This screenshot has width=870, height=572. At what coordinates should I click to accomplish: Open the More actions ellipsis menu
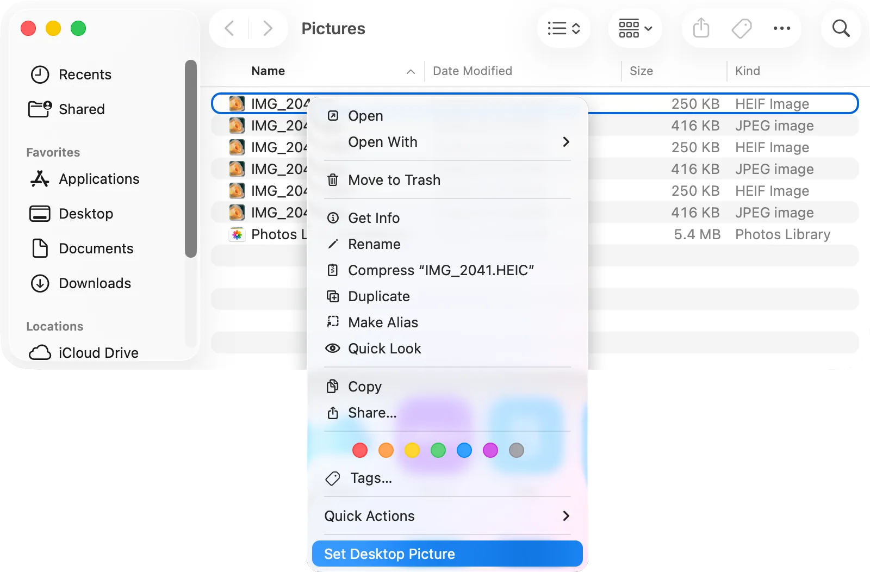tap(781, 28)
